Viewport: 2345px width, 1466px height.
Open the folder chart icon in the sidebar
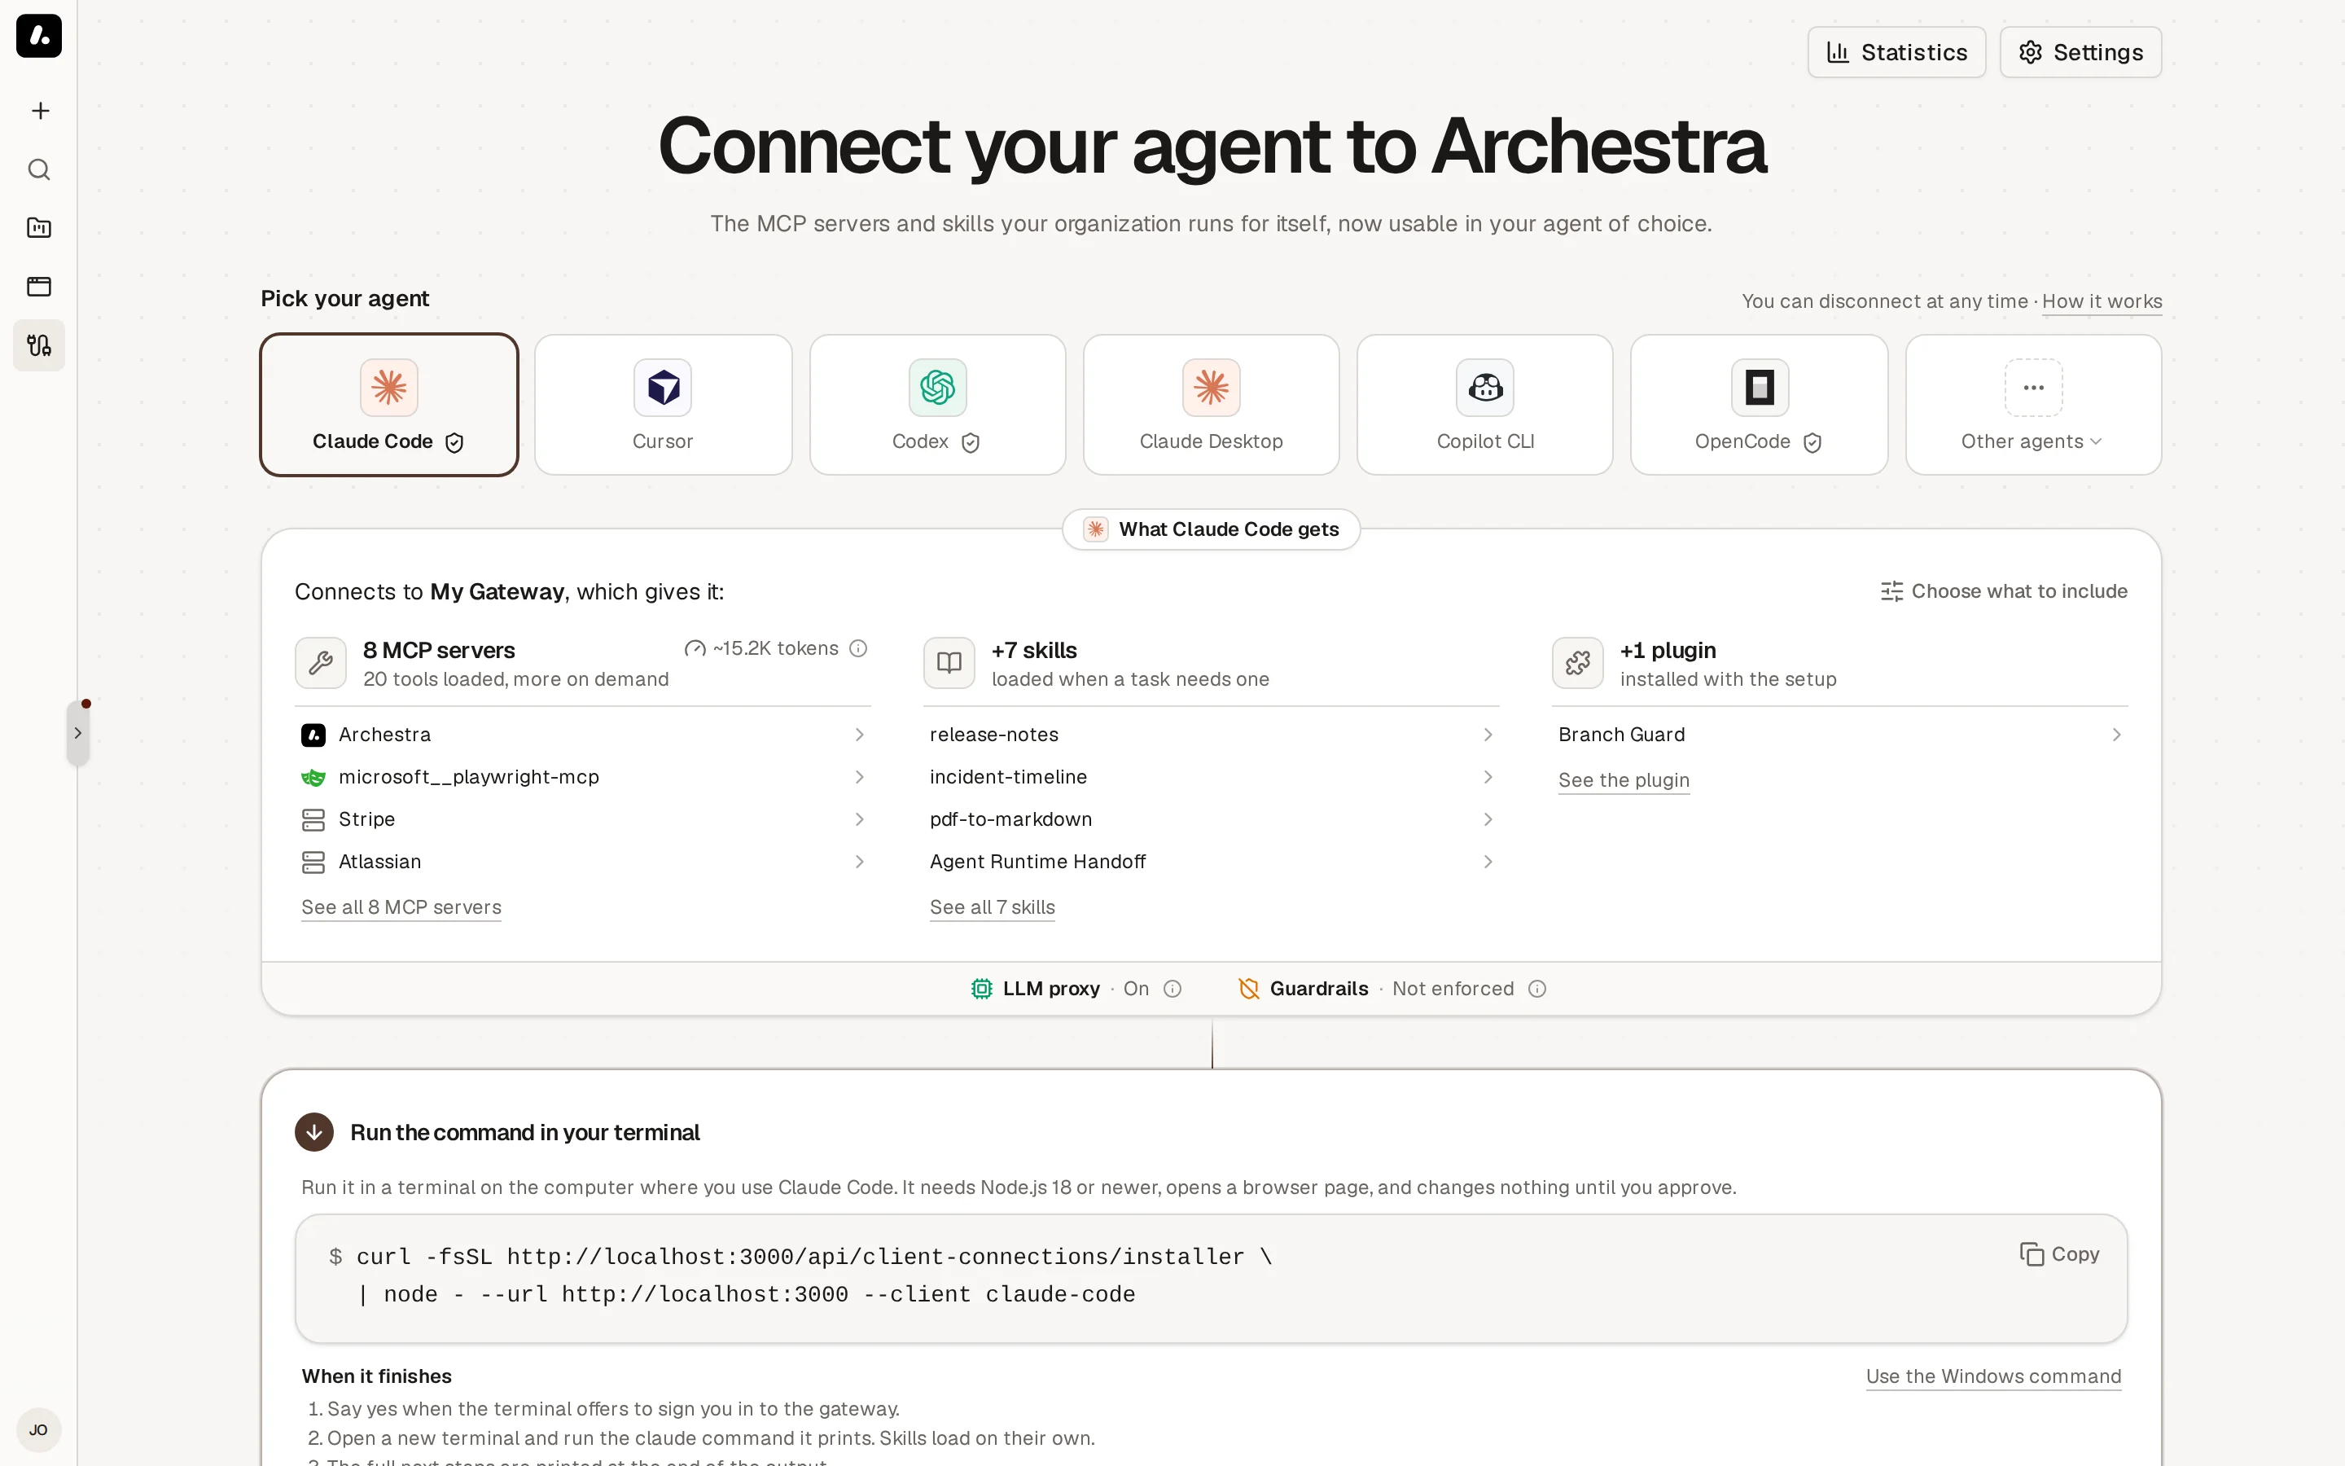point(39,228)
